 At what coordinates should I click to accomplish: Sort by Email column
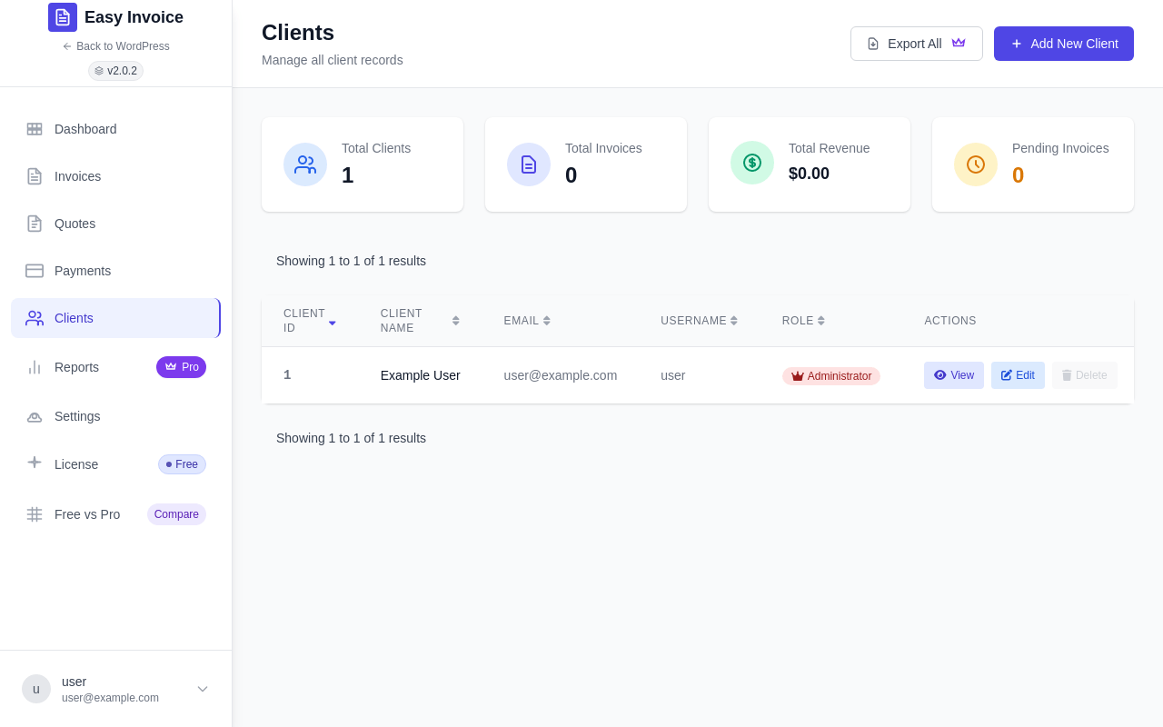pyautogui.click(x=528, y=321)
